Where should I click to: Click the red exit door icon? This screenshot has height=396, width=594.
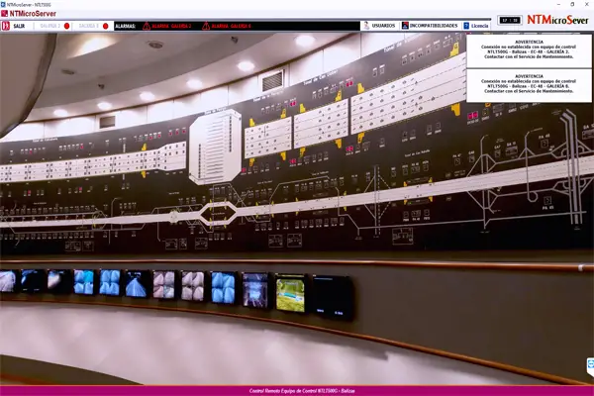tap(6, 26)
